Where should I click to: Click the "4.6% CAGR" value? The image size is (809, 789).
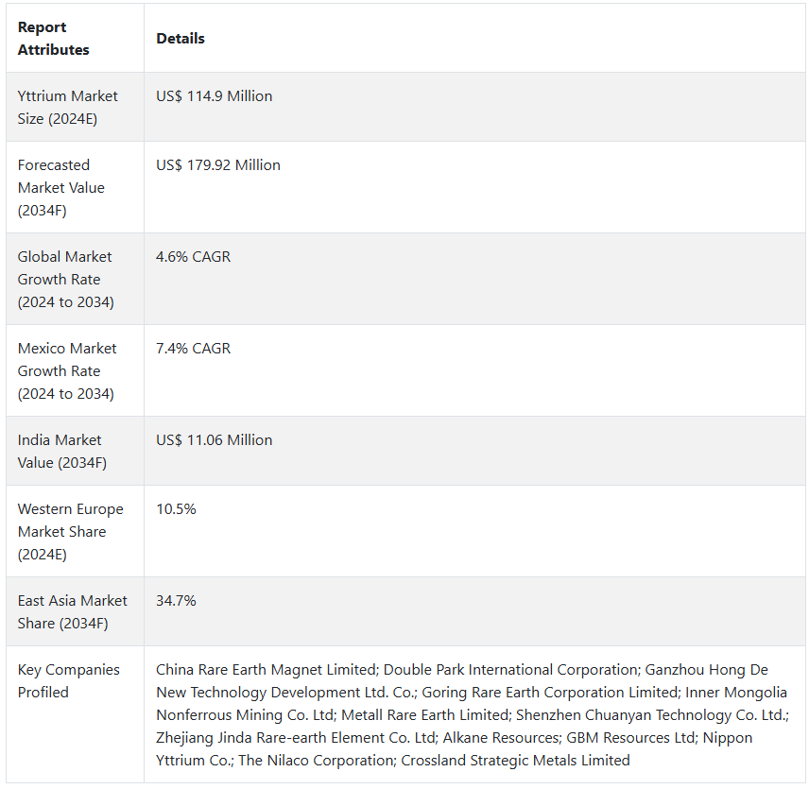click(x=193, y=257)
